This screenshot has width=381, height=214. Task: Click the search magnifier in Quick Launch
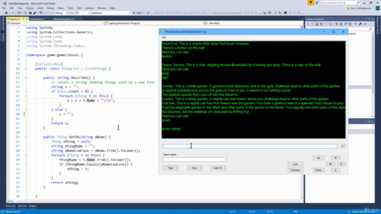click(358, 2)
